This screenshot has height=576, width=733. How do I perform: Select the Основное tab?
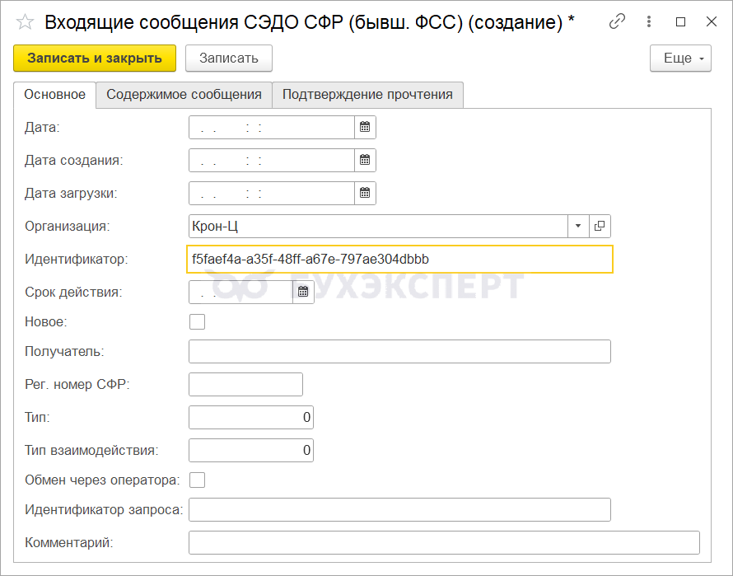coord(54,95)
